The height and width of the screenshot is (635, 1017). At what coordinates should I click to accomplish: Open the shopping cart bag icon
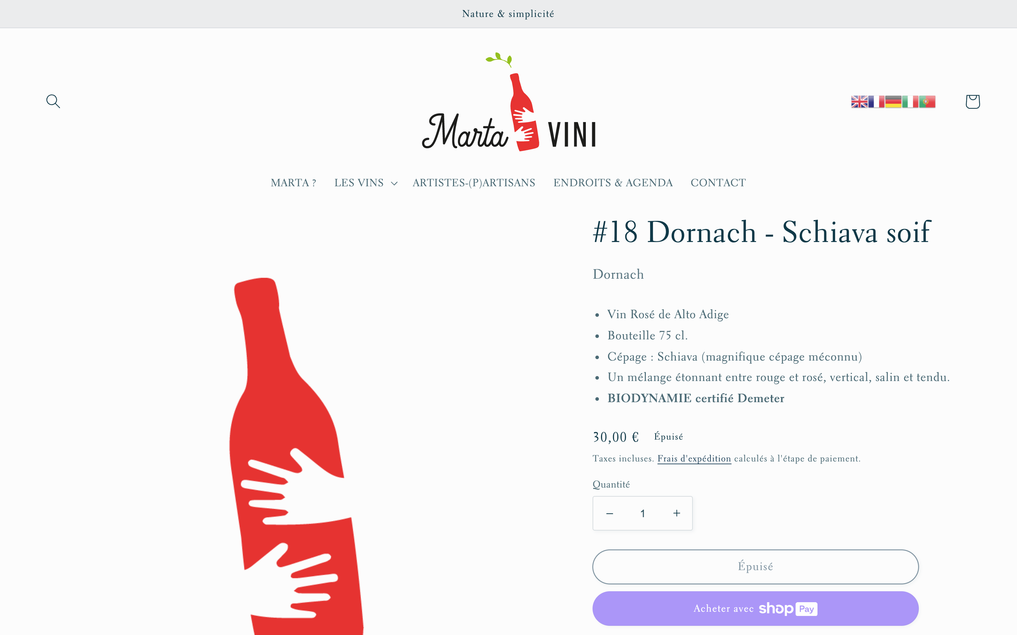pyautogui.click(x=973, y=101)
